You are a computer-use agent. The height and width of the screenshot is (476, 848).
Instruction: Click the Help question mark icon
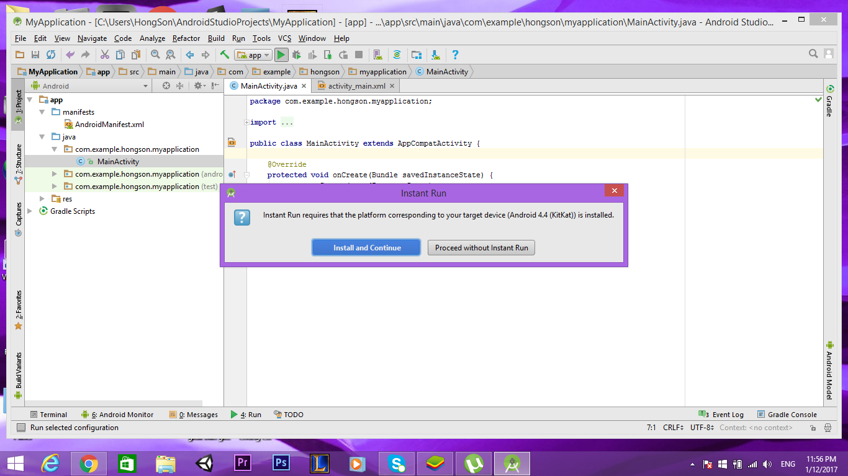point(455,55)
